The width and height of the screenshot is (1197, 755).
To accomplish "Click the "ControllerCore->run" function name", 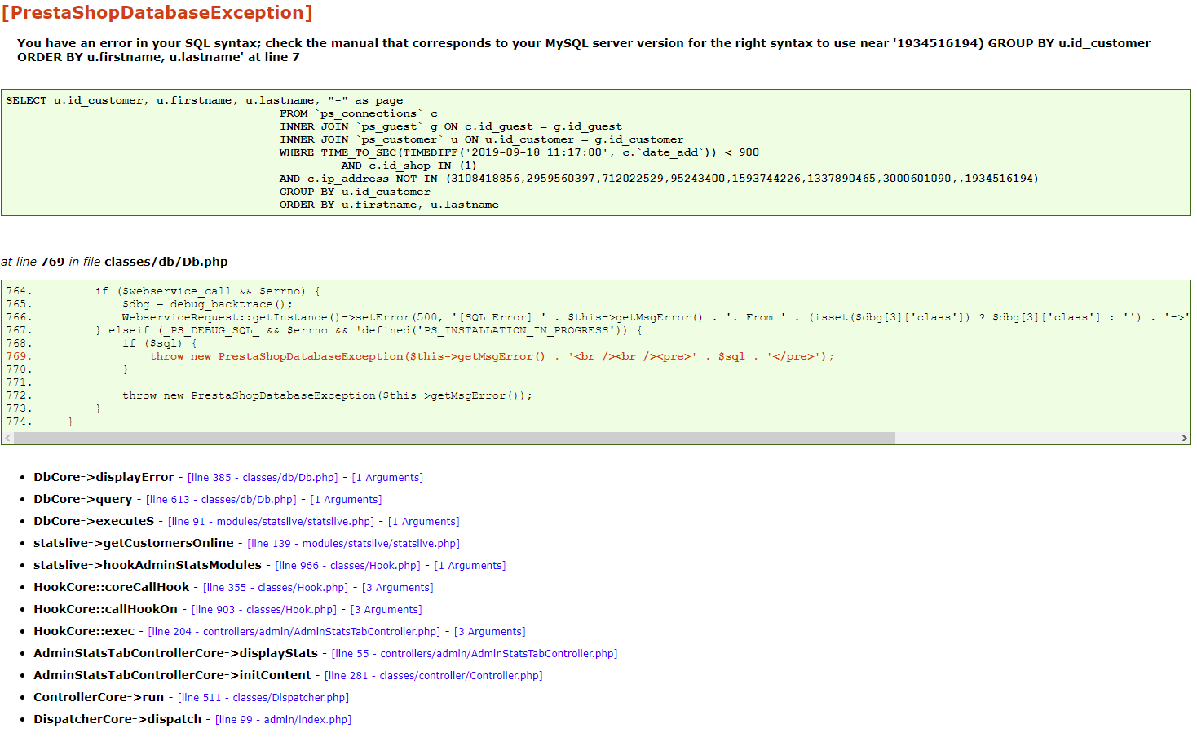I will 99,697.
